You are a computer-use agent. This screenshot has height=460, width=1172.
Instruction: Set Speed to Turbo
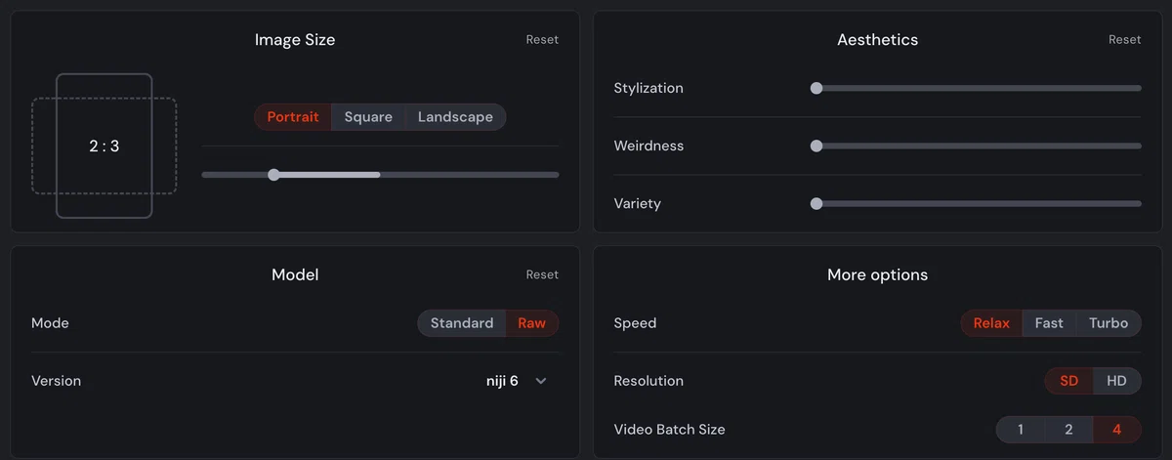click(x=1109, y=323)
